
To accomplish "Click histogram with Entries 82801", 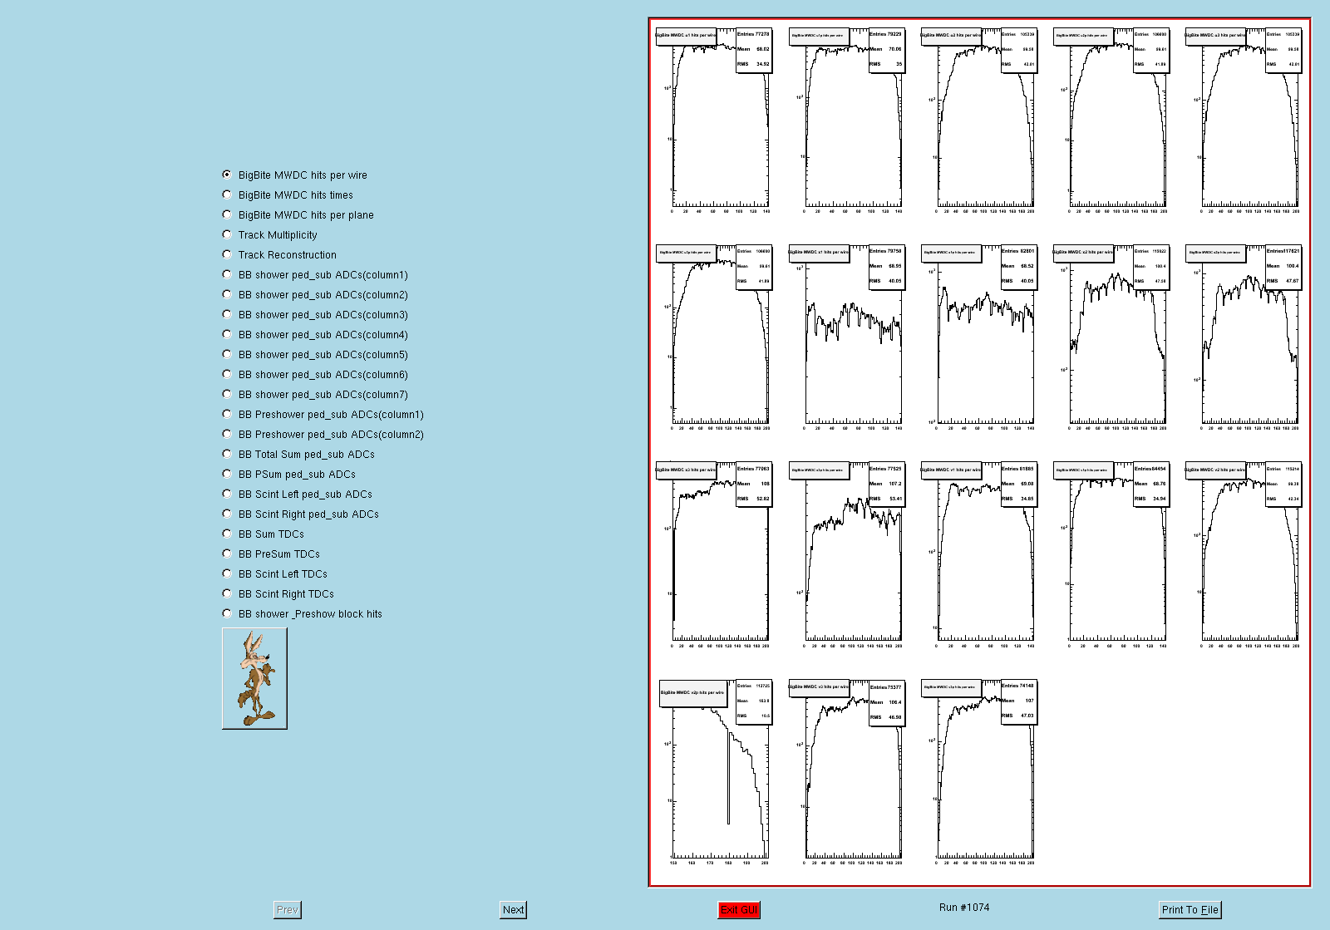I will point(979,338).
